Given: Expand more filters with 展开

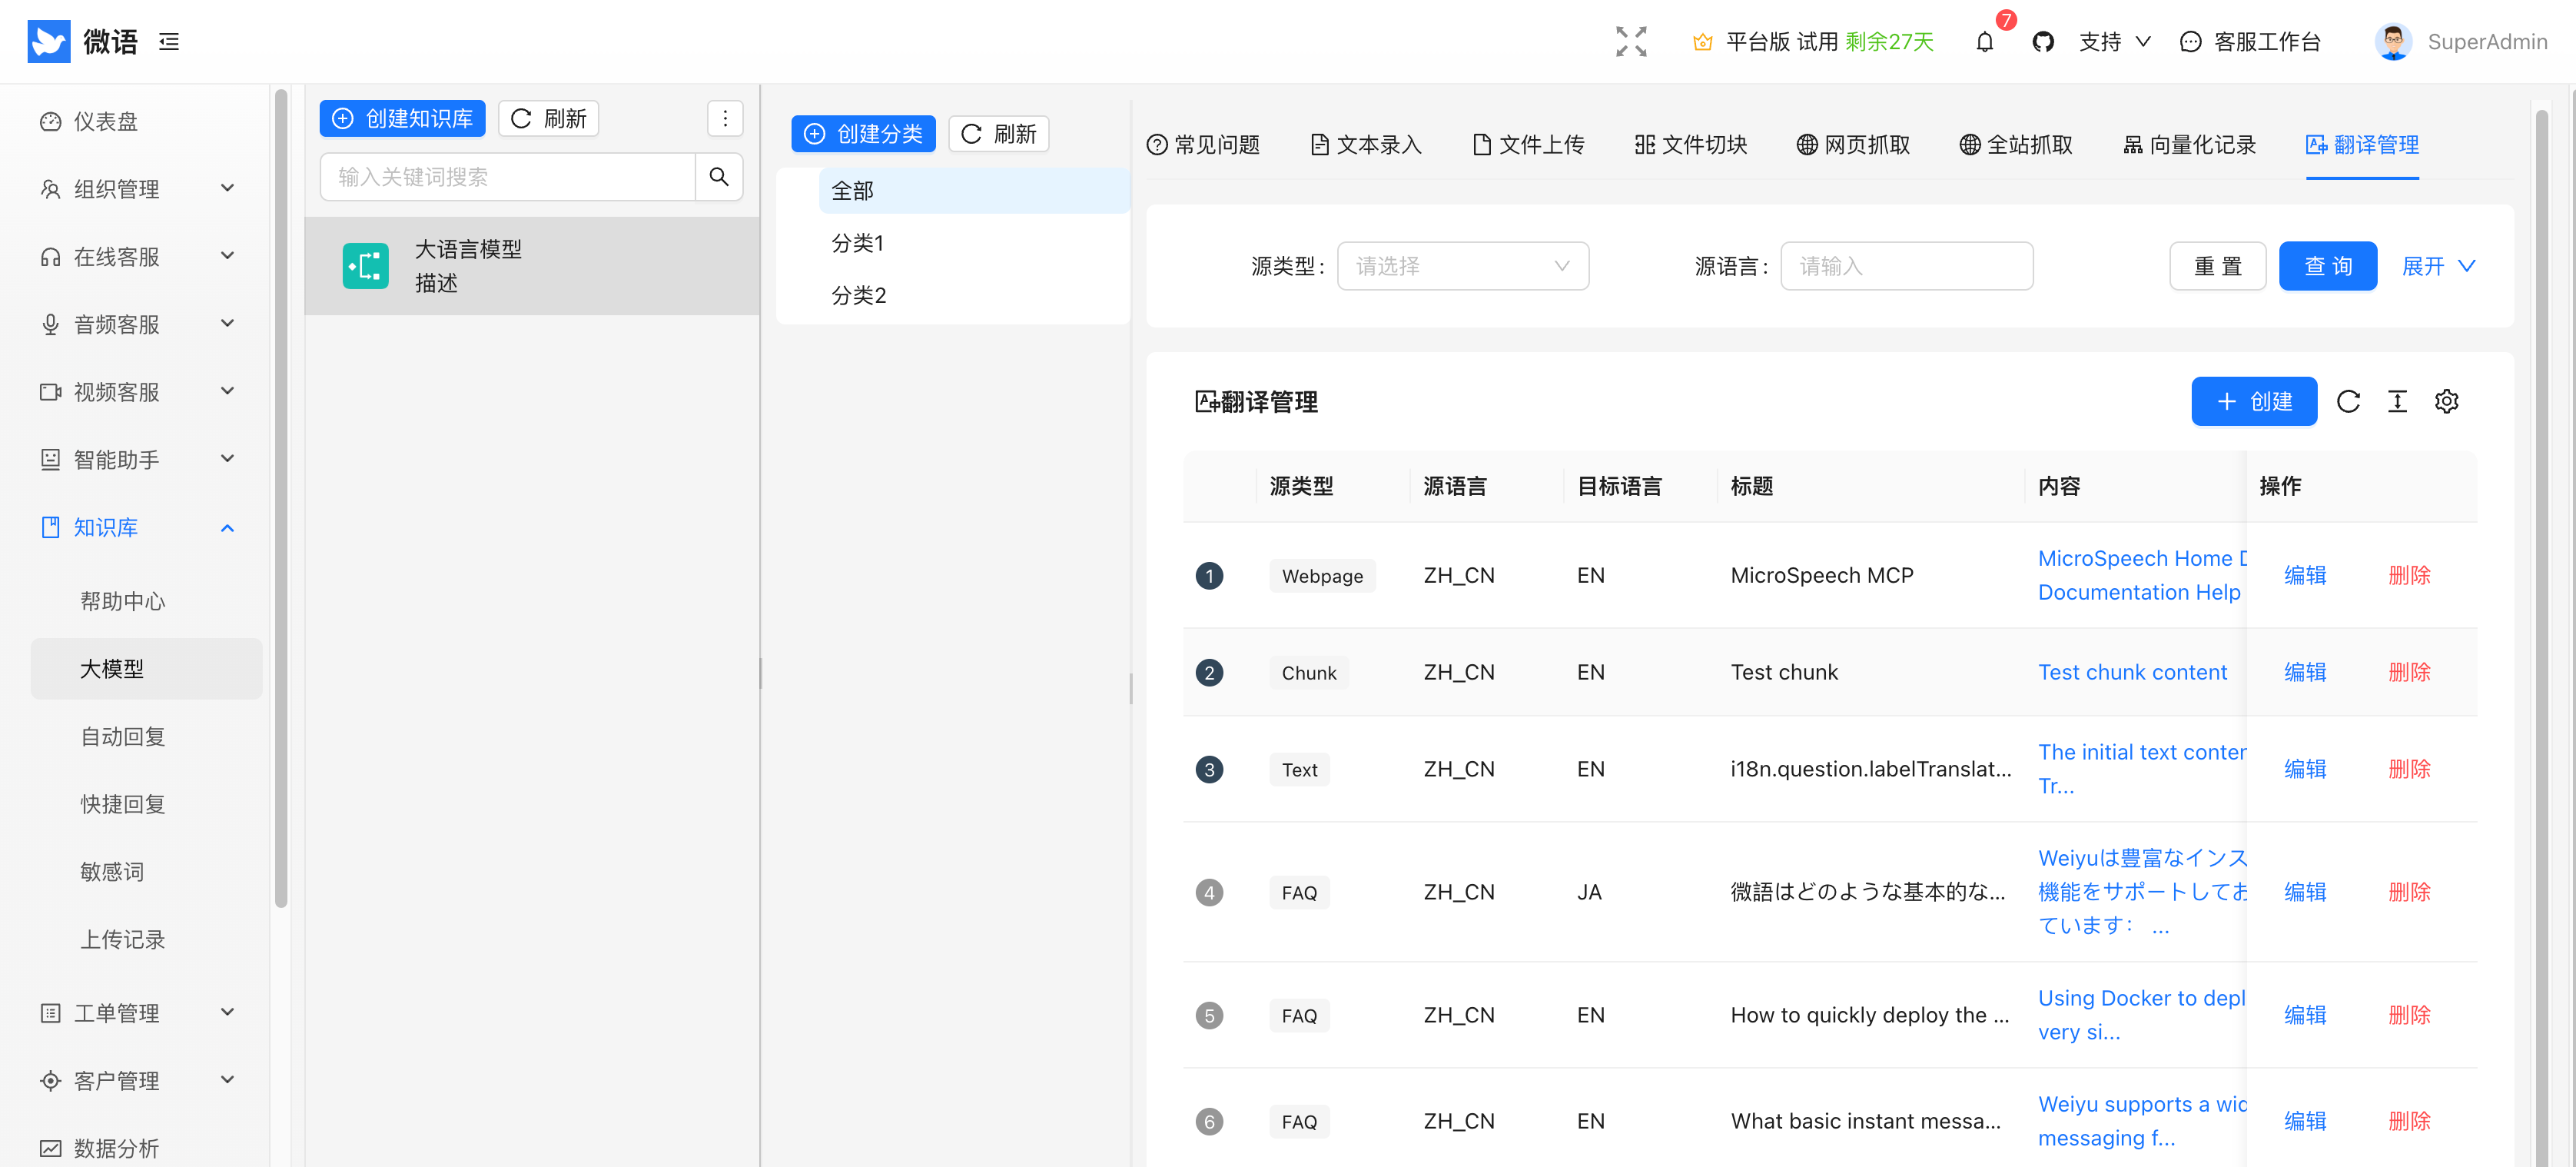Looking at the screenshot, I should click(2438, 266).
